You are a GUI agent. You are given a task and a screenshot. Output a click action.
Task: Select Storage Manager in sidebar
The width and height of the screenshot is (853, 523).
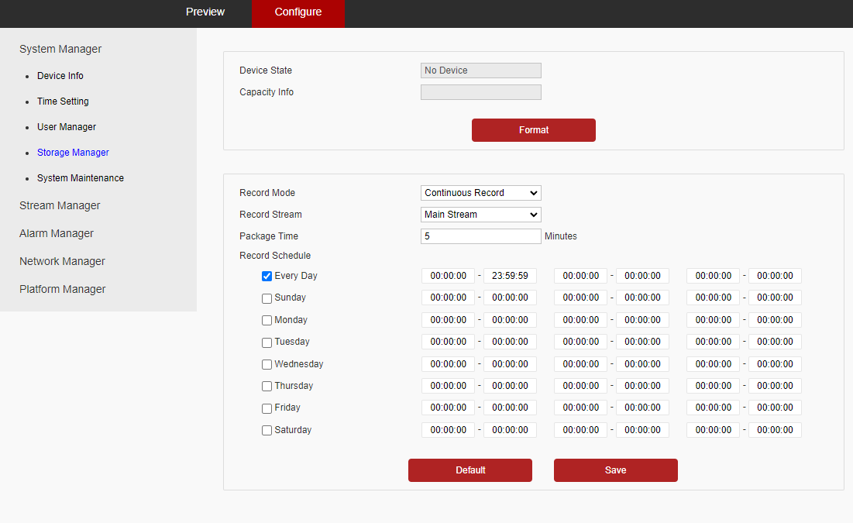(73, 153)
